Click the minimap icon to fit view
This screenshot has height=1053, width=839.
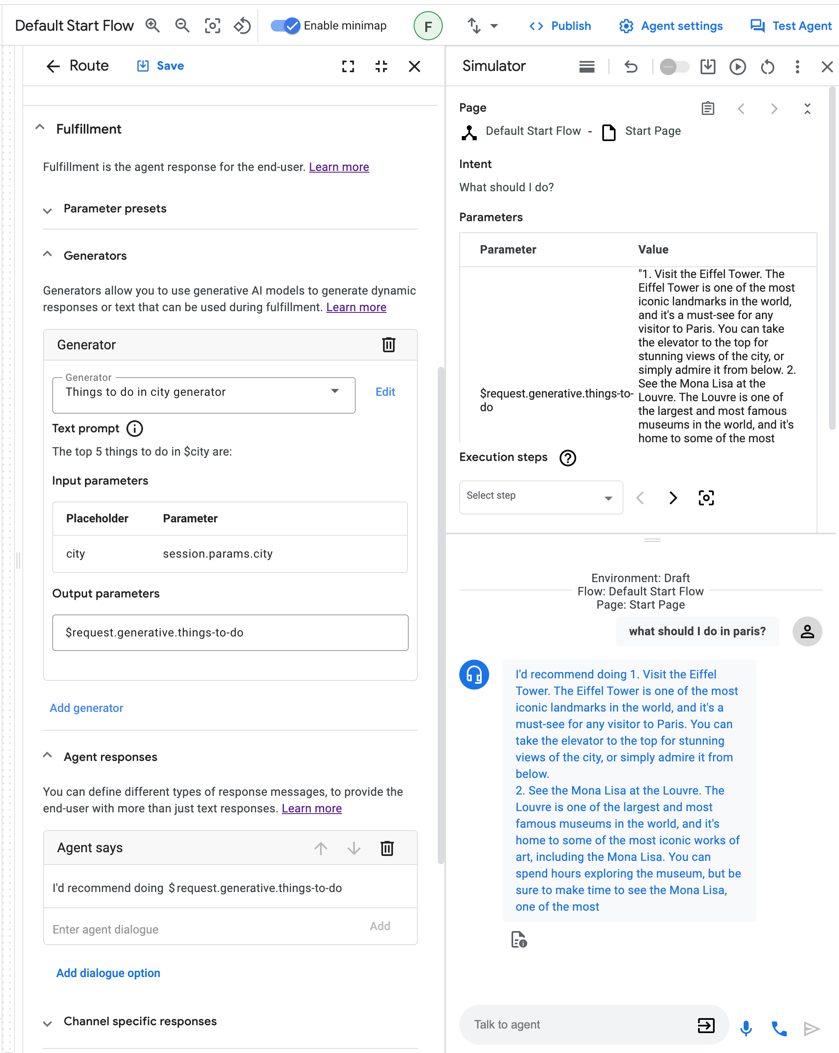click(212, 26)
